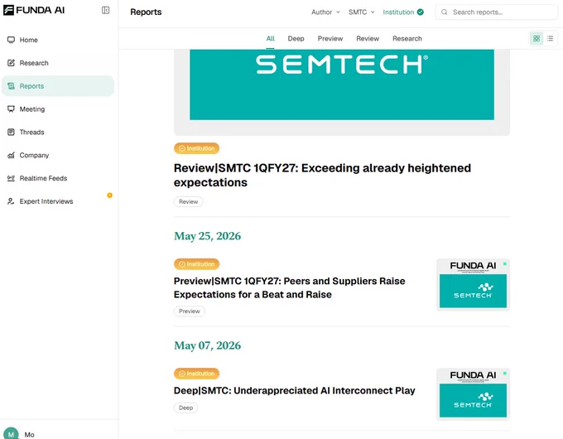Click the Mo username label
Image resolution: width=563 pixels, height=439 pixels.
tap(30, 435)
